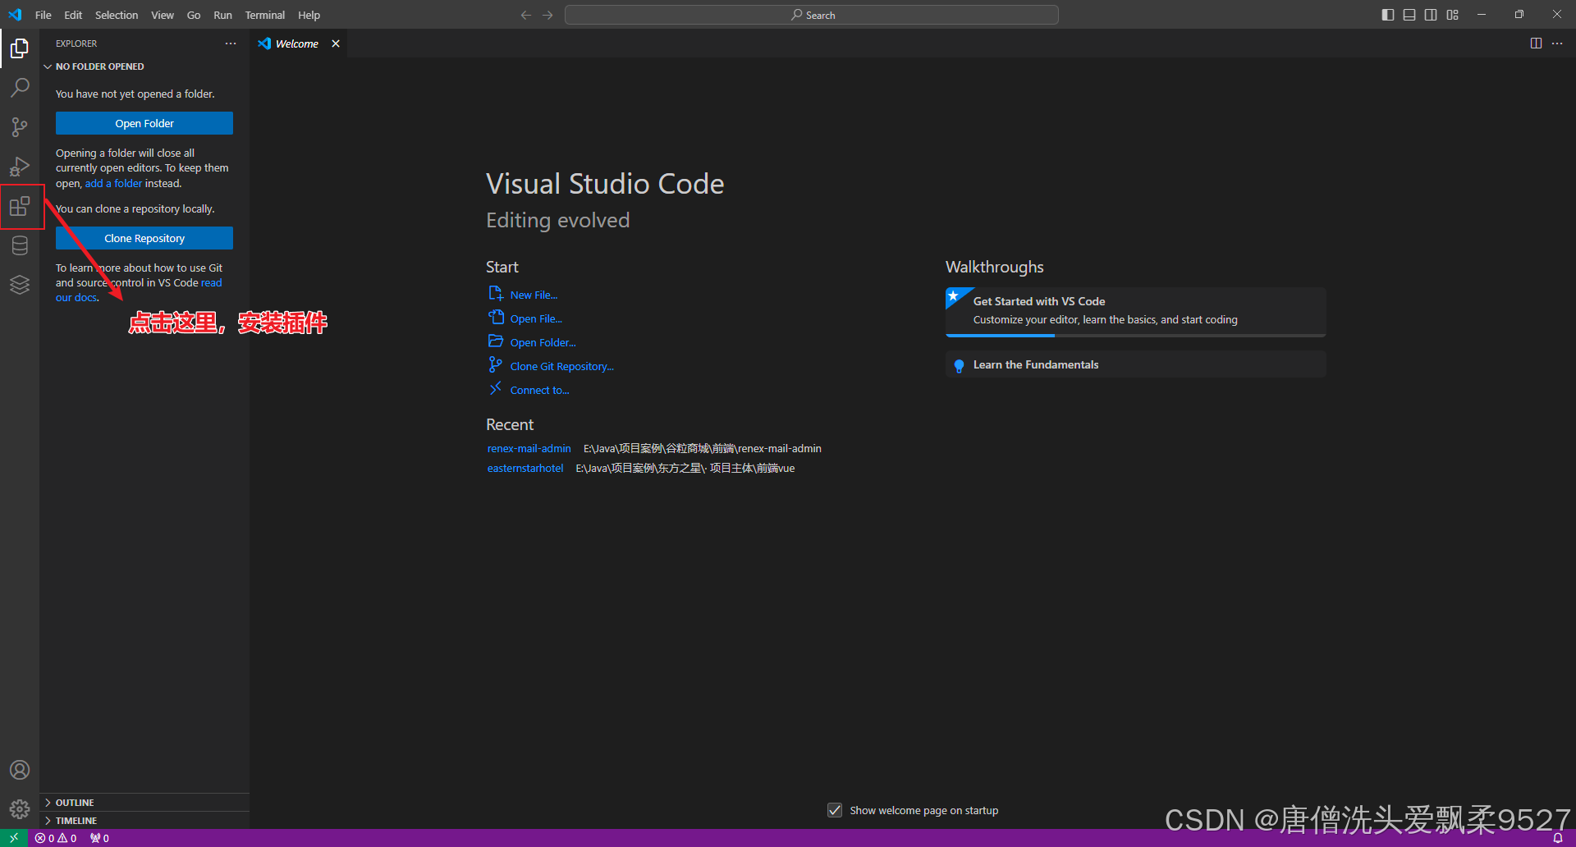Open the Go menu
The width and height of the screenshot is (1576, 847).
click(x=194, y=15)
